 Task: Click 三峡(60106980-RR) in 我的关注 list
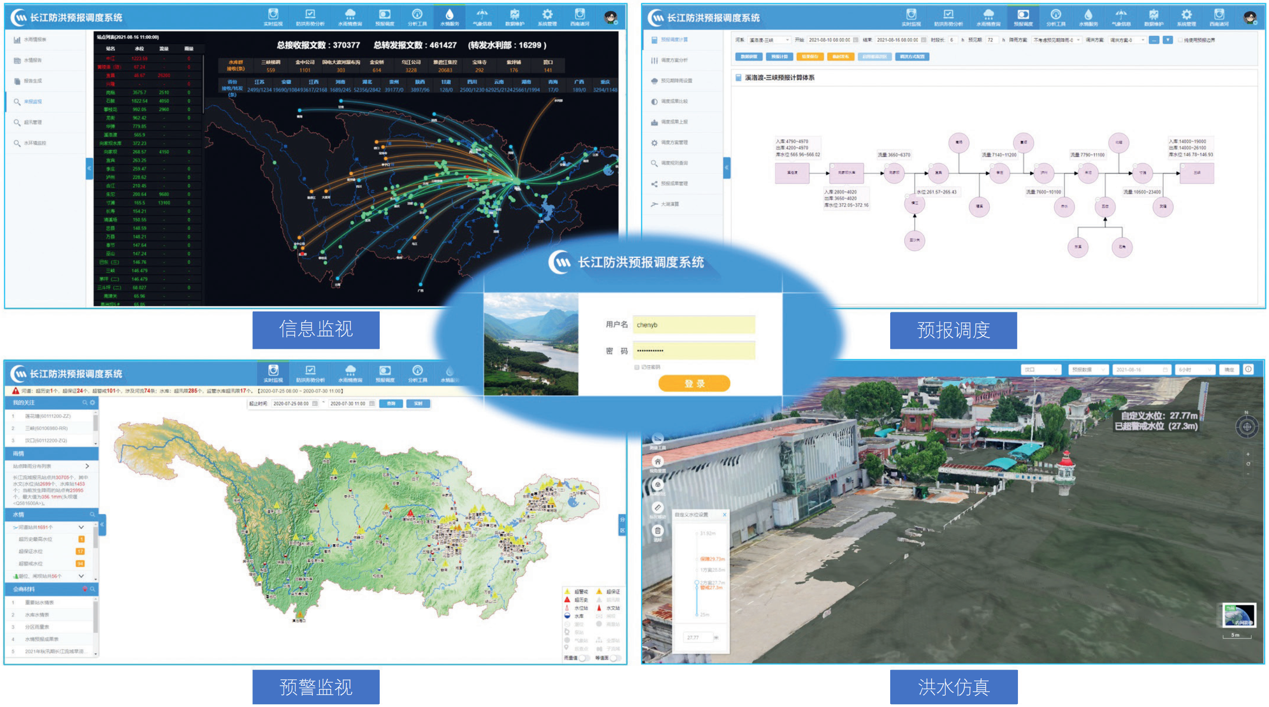(x=46, y=428)
